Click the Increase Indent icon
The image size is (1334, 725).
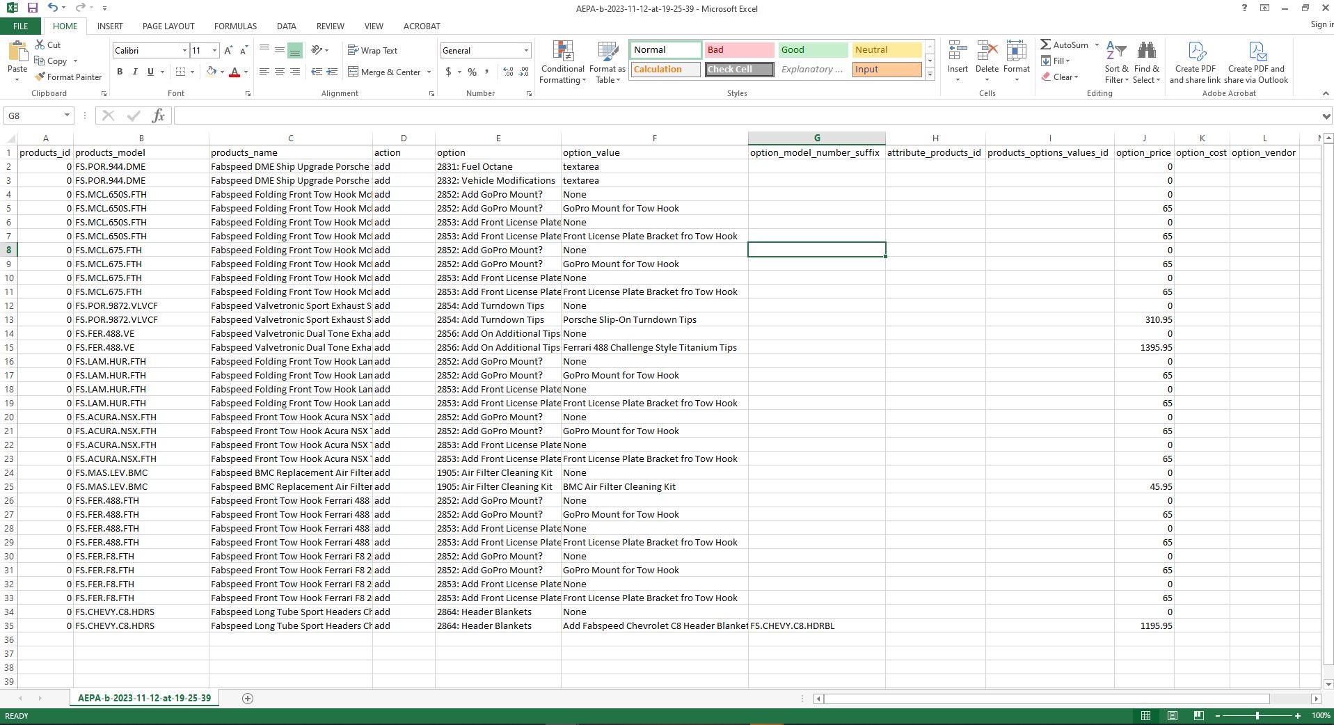332,72
